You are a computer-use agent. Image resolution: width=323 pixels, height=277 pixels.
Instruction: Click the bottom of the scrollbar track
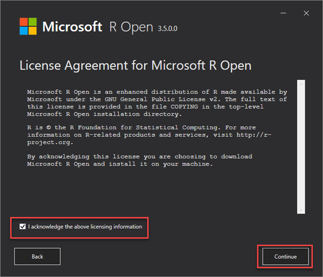(301, 210)
